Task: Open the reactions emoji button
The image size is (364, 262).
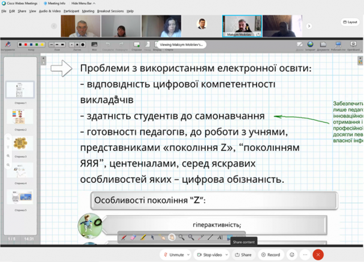Action: point(292,255)
